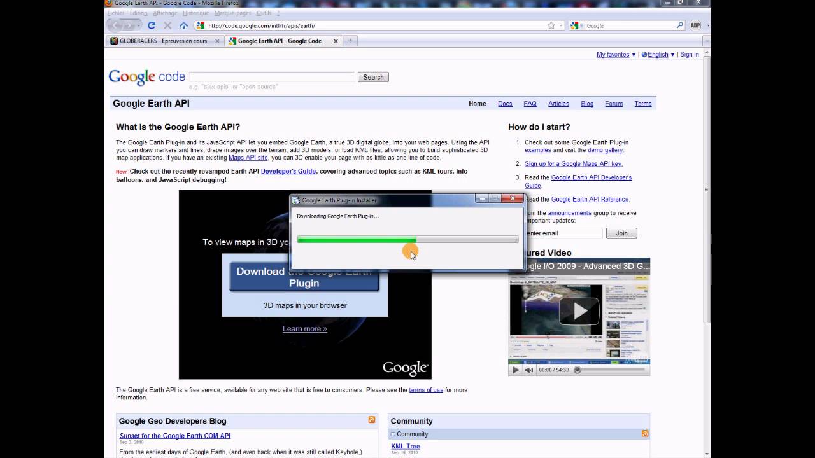Open the Articles navigation link
Image resolution: width=815 pixels, height=458 pixels.
point(558,104)
